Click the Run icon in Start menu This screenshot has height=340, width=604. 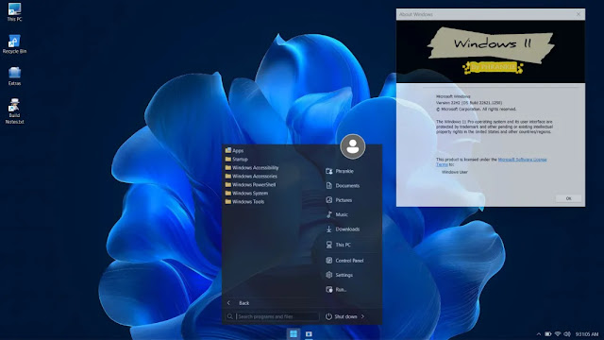pos(329,290)
